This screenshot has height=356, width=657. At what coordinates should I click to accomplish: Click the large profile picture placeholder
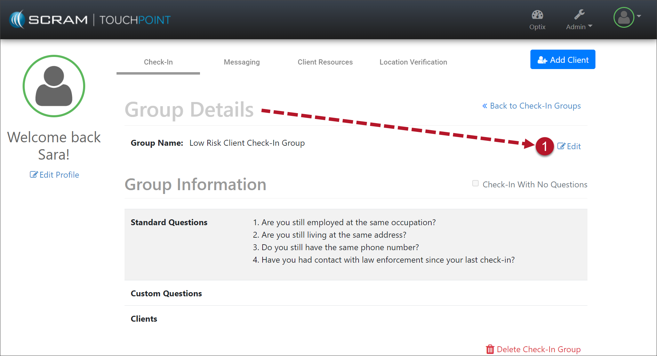pyautogui.click(x=54, y=86)
